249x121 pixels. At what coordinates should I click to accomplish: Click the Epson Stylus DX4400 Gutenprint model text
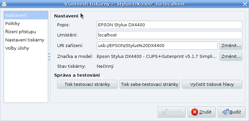point(157,56)
